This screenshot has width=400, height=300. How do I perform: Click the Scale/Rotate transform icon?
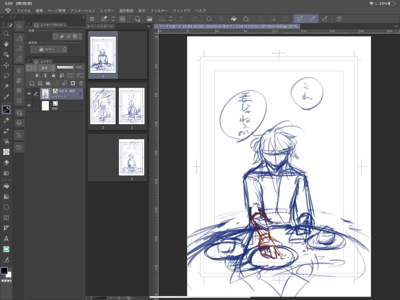245,19
